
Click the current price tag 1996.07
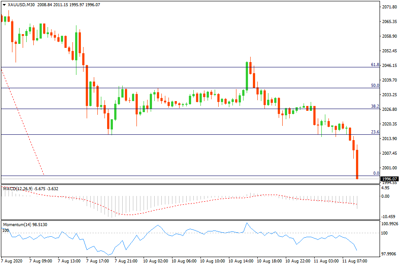click(390, 179)
